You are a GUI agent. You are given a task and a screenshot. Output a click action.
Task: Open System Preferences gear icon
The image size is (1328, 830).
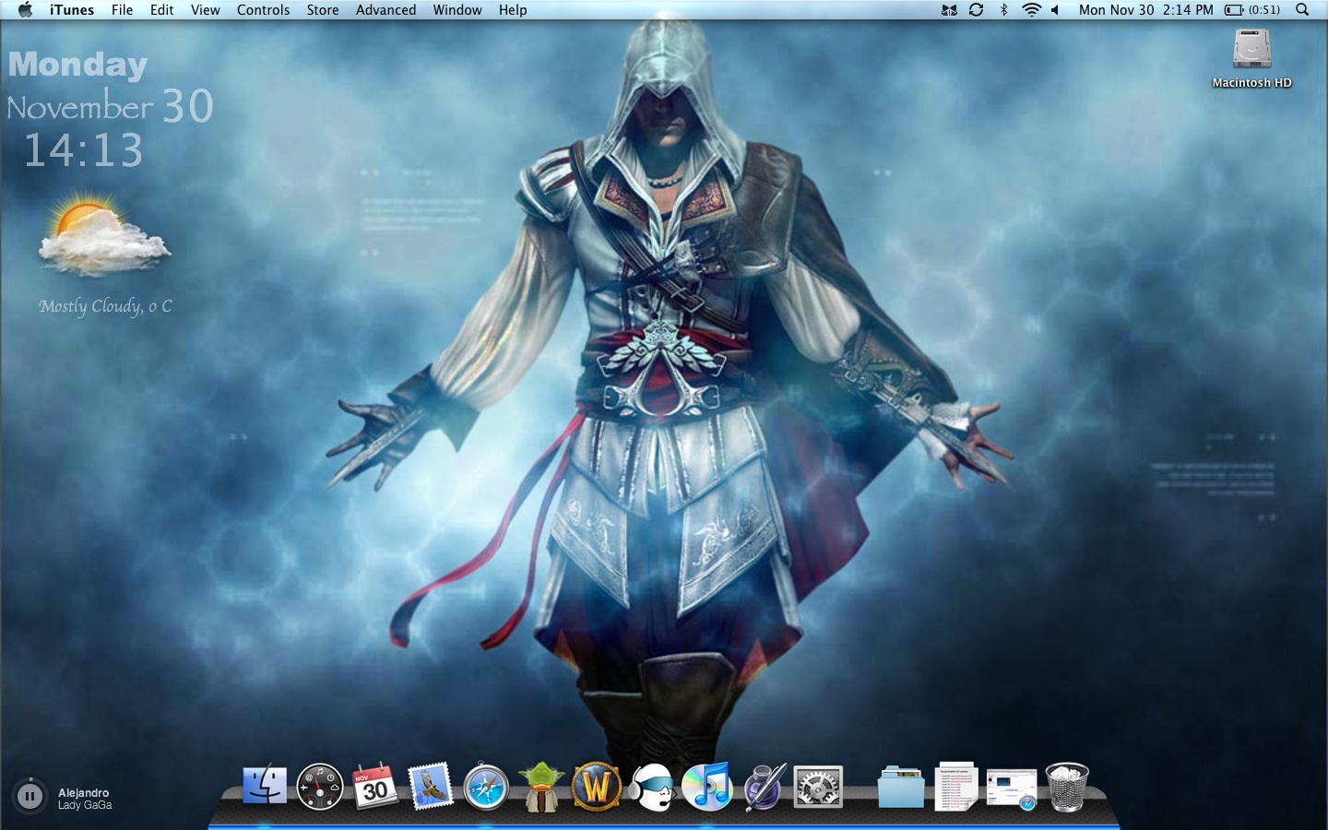(818, 788)
